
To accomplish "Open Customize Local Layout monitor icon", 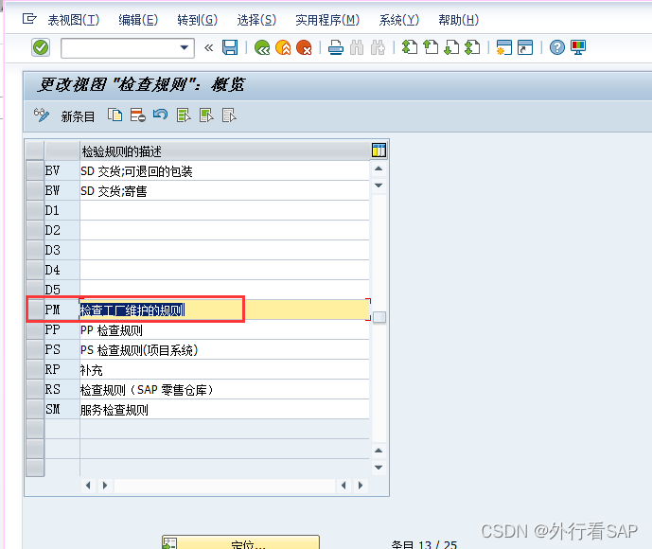I will (578, 47).
